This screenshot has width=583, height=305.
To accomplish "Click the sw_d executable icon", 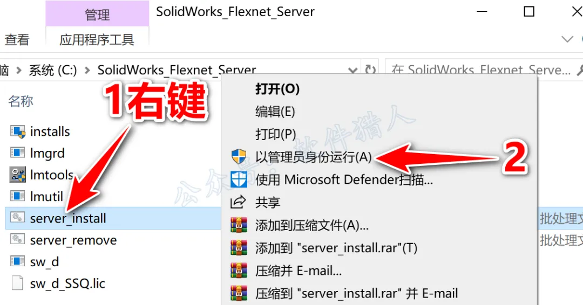I will click(x=17, y=261).
